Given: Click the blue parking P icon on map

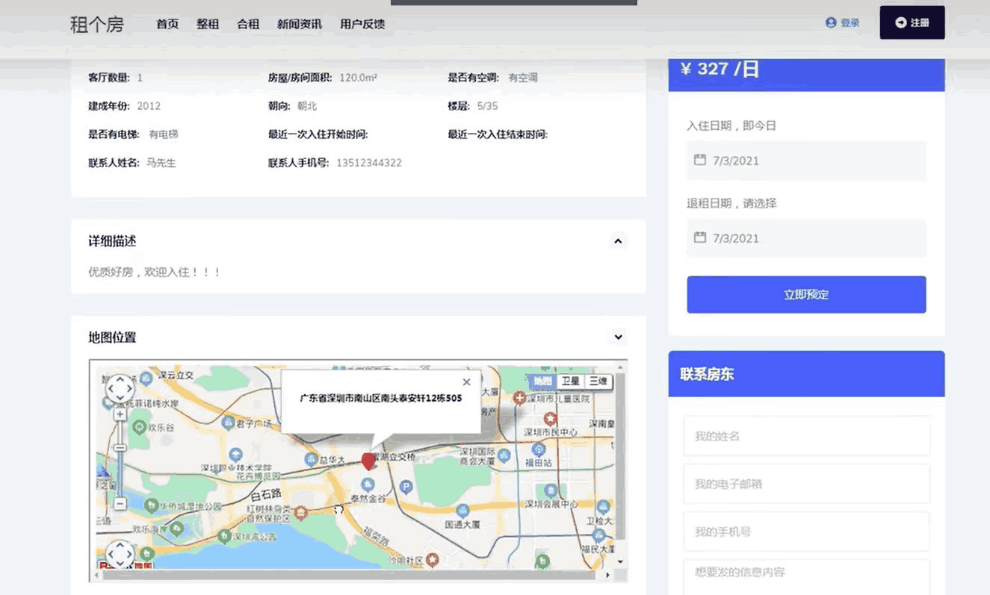Looking at the screenshot, I should click(406, 487).
